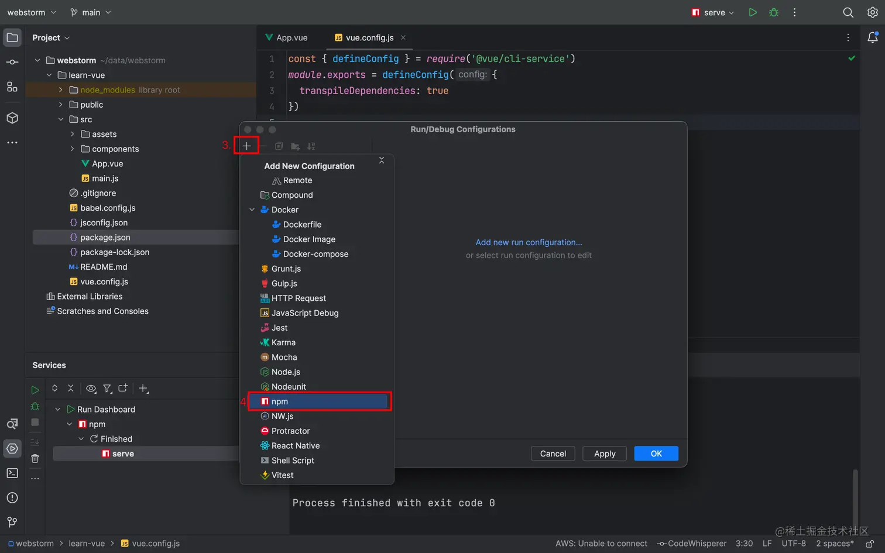Open the main branch dropdown

(x=90, y=12)
